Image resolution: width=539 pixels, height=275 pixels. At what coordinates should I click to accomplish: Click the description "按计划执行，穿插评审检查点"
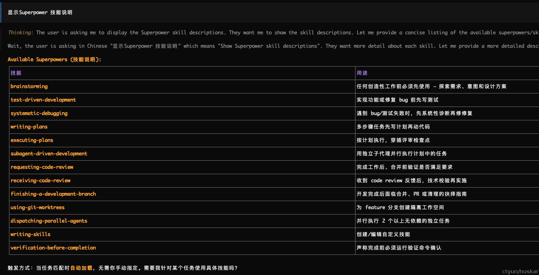click(x=393, y=140)
